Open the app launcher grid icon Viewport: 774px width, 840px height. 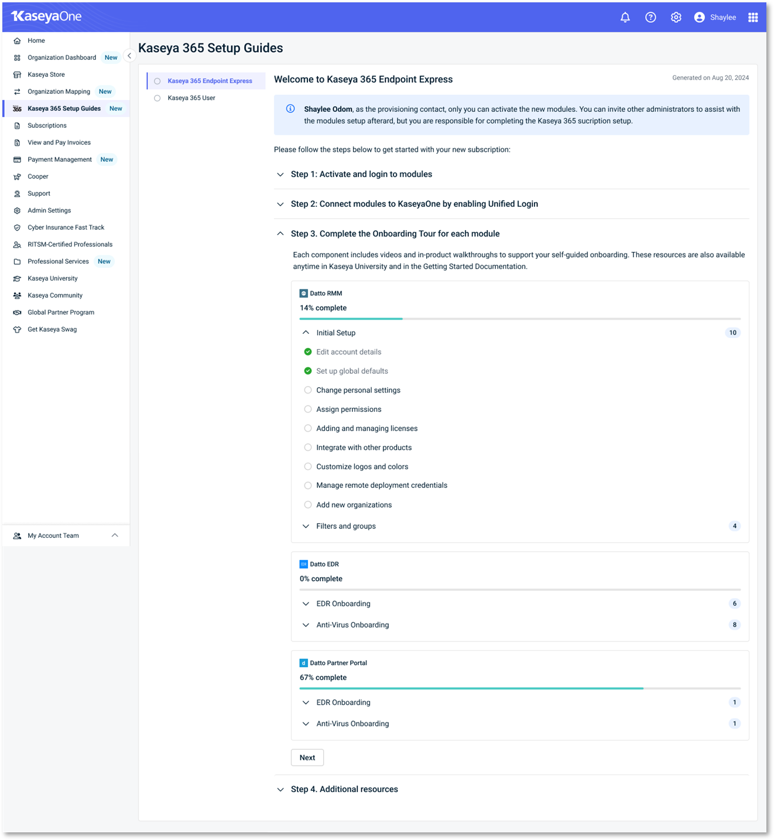[753, 17]
